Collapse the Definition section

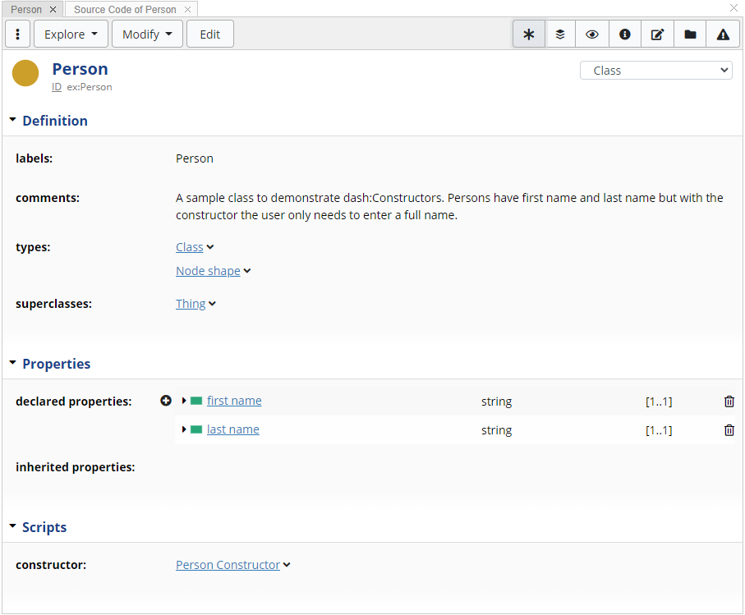pos(13,120)
